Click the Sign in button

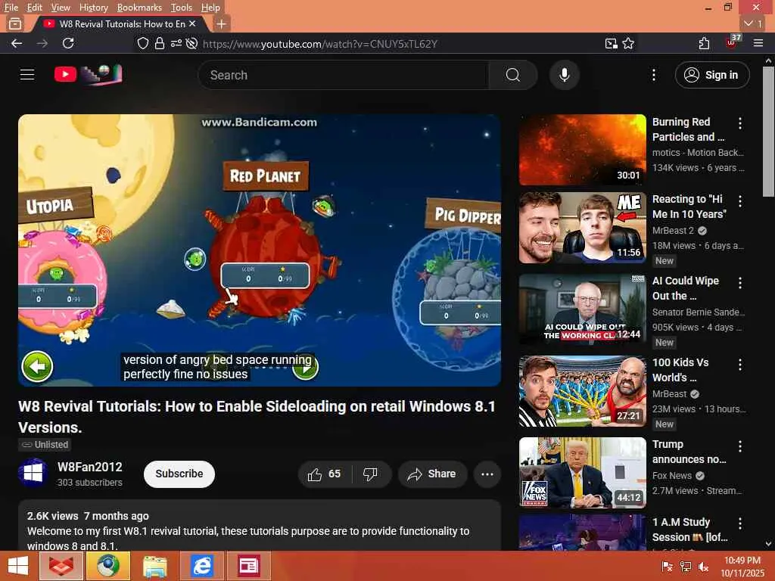711,75
